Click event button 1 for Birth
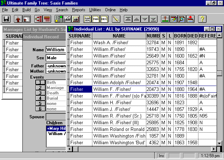 (x=40, y=82)
